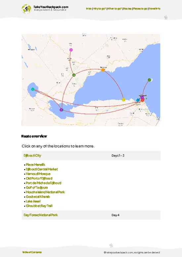Open the Day Forest National Park link
Image resolution: width=182 pixels, height=257 pixels.
41,215
